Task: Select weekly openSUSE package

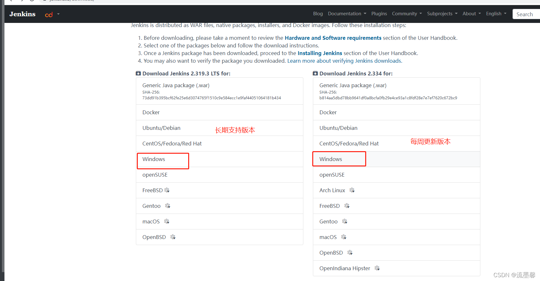Action: point(396,175)
